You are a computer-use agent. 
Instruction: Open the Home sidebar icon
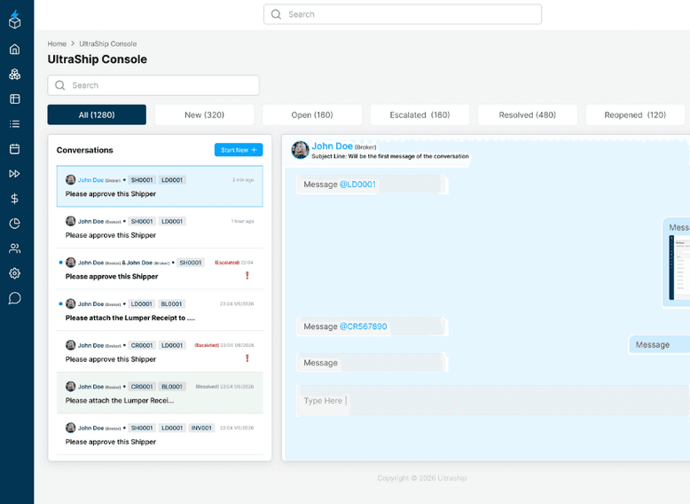pos(14,49)
